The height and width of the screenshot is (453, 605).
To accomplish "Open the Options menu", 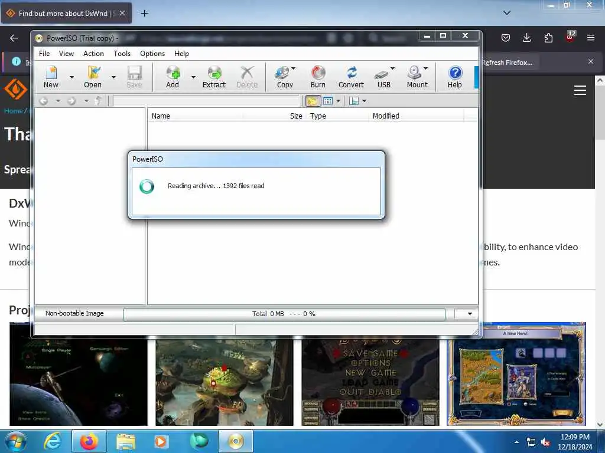I will (x=152, y=54).
